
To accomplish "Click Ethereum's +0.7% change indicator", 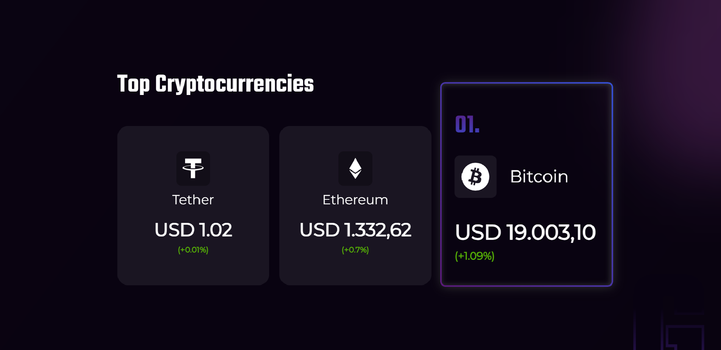I will click(355, 250).
